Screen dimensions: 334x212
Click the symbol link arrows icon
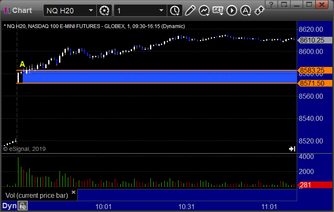click(x=259, y=10)
